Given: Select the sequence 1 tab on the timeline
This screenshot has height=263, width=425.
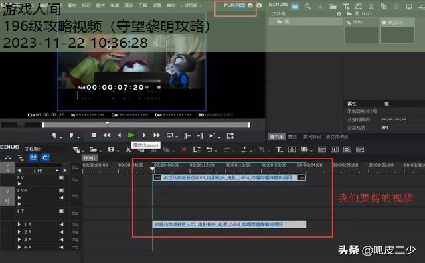Looking at the screenshot, I should [x=90, y=158].
